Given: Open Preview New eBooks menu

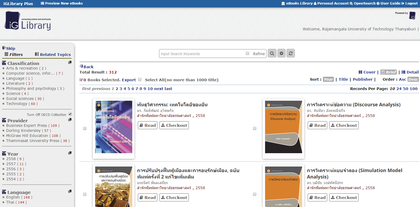Looking at the screenshot, I should 62,3.
